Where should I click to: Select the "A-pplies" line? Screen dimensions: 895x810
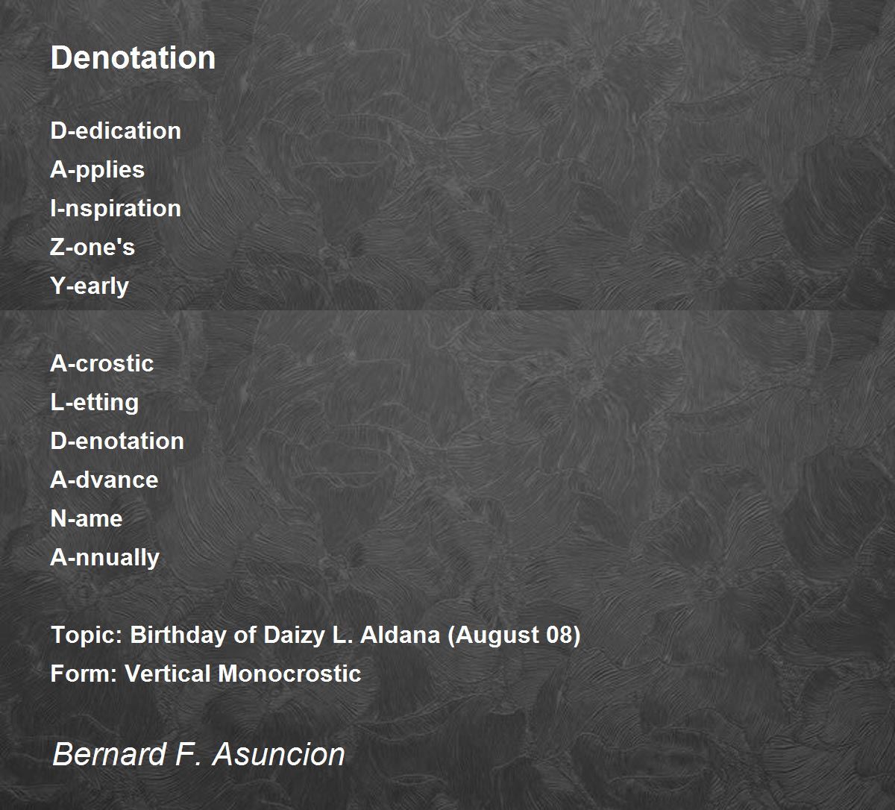[x=97, y=170]
